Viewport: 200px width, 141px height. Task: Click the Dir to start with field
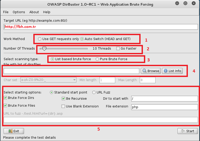(165, 99)
